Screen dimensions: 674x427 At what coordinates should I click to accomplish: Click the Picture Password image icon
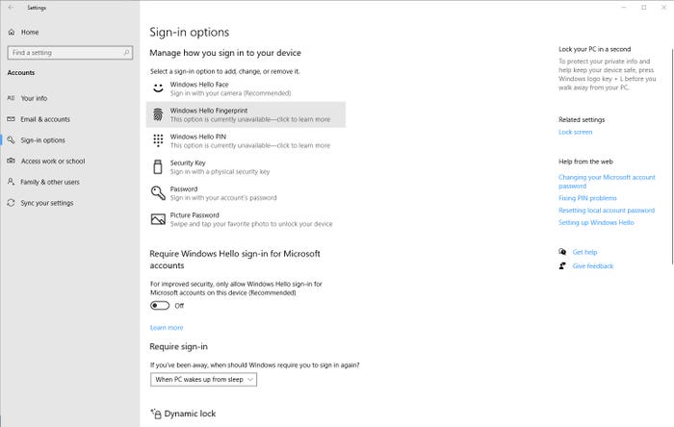[x=158, y=219]
